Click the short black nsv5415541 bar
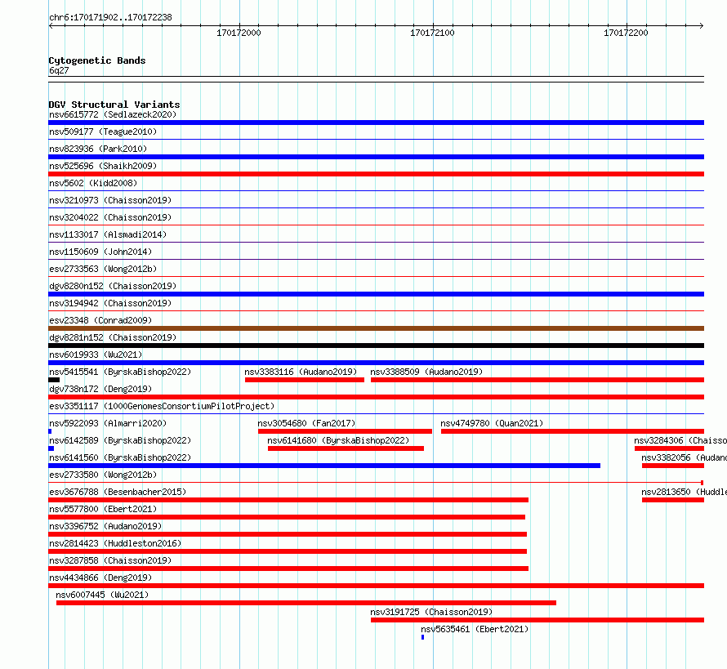 (x=54, y=380)
